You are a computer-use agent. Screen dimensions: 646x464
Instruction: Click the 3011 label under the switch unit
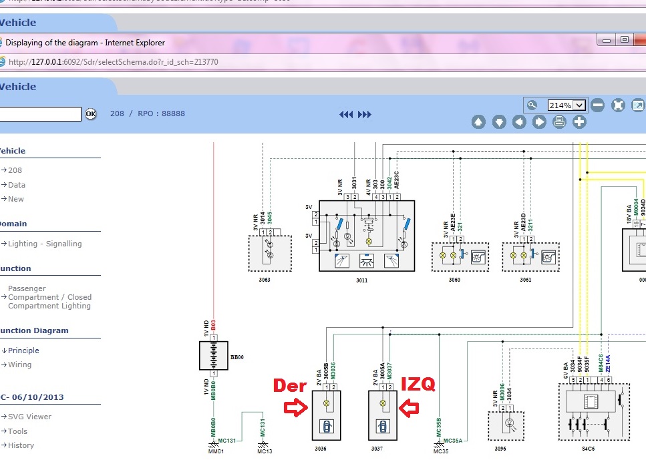click(x=361, y=280)
